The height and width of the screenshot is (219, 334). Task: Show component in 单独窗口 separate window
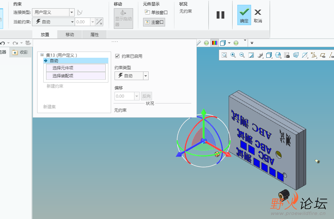pos(156,12)
